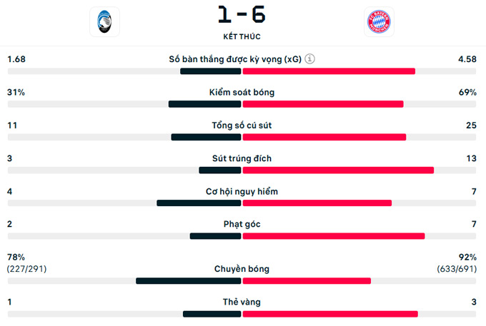Click the Atalanta team crest

tap(104, 21)
